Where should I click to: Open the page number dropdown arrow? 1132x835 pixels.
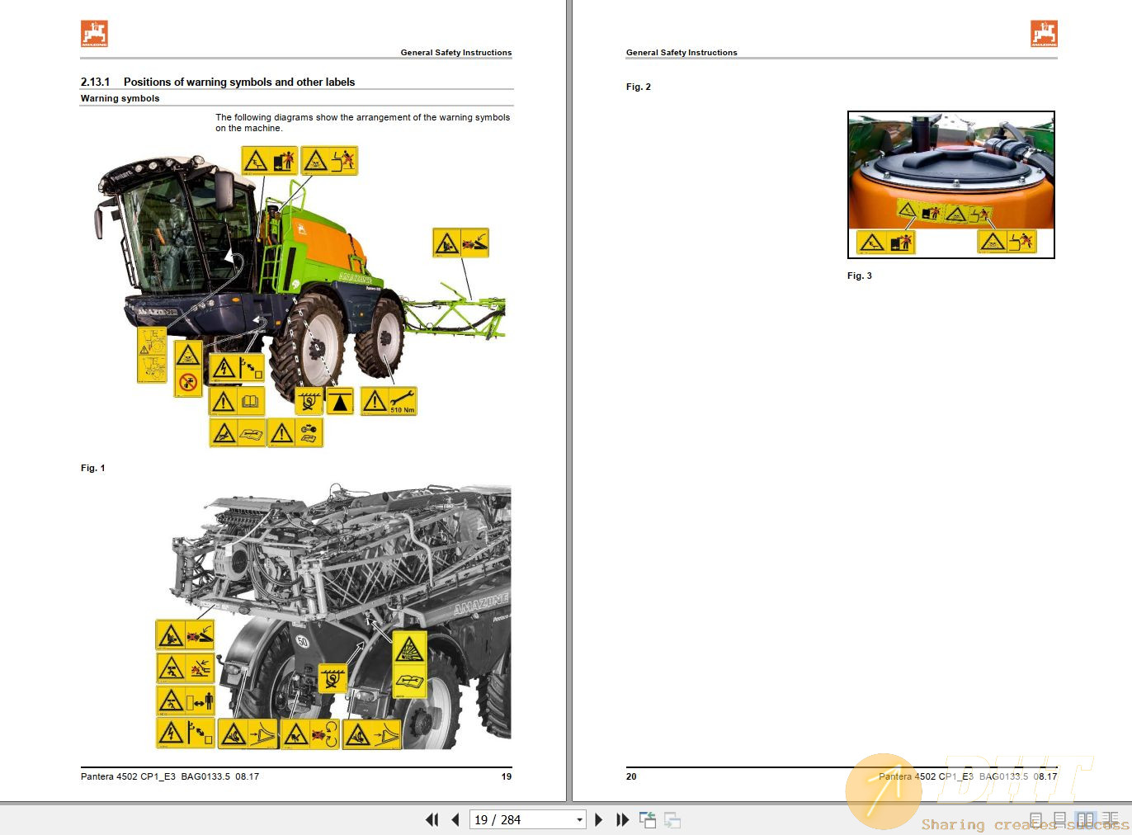pos(580,819)
